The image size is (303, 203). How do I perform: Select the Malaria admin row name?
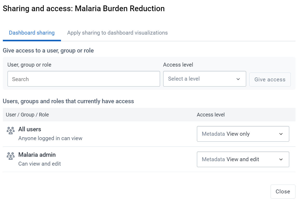coord(37,155)
